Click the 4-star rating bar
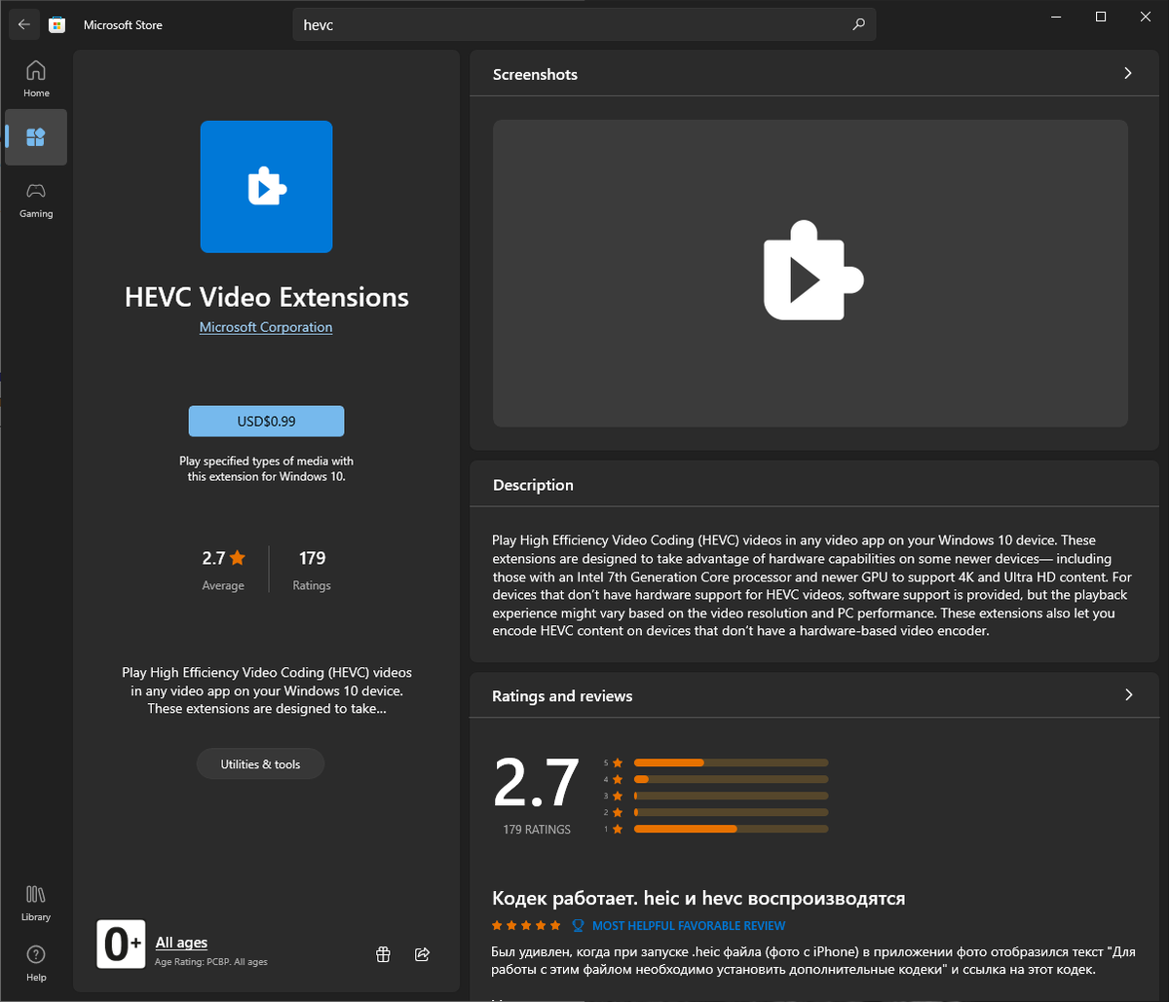Viewport: 1169px width, 1002px height. tap(731, 779)
